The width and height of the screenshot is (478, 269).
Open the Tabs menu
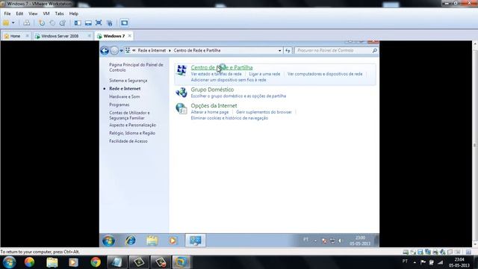(x=59, y=13)
